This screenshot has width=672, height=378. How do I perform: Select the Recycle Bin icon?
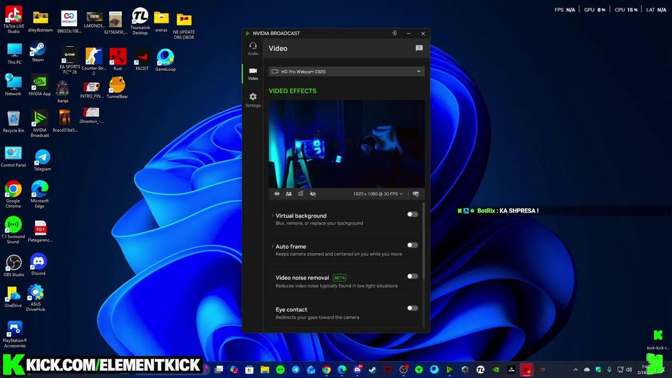pyautogui.click(x=14, y=122)
